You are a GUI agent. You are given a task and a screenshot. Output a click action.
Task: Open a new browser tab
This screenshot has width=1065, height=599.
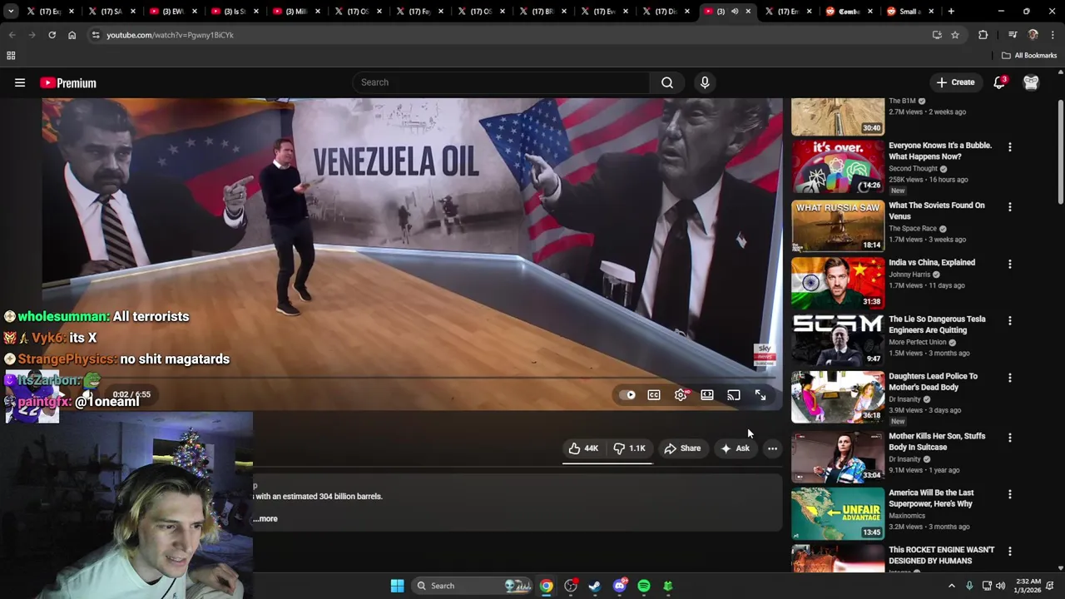[x=951, y=12]
